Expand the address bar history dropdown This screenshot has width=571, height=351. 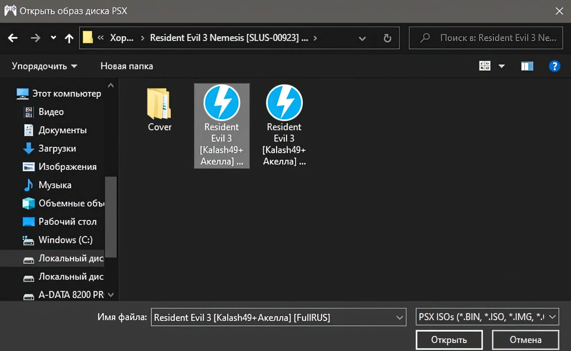[x=362, y=38]
